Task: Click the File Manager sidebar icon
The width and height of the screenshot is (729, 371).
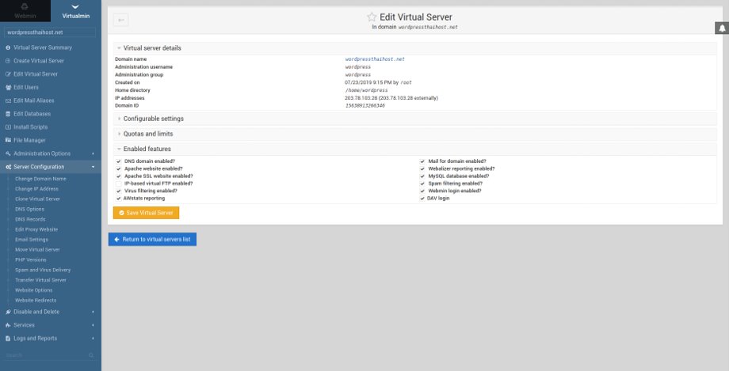Action: click(x=8, y=140)
